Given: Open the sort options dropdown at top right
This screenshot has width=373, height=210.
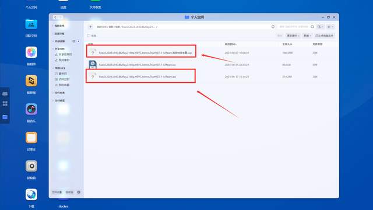Looking at the screenshot, I should [x=321, y=27].
